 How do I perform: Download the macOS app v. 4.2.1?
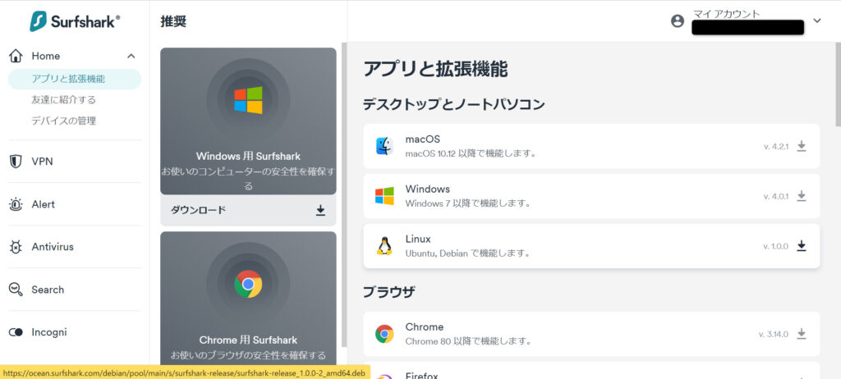802,146
